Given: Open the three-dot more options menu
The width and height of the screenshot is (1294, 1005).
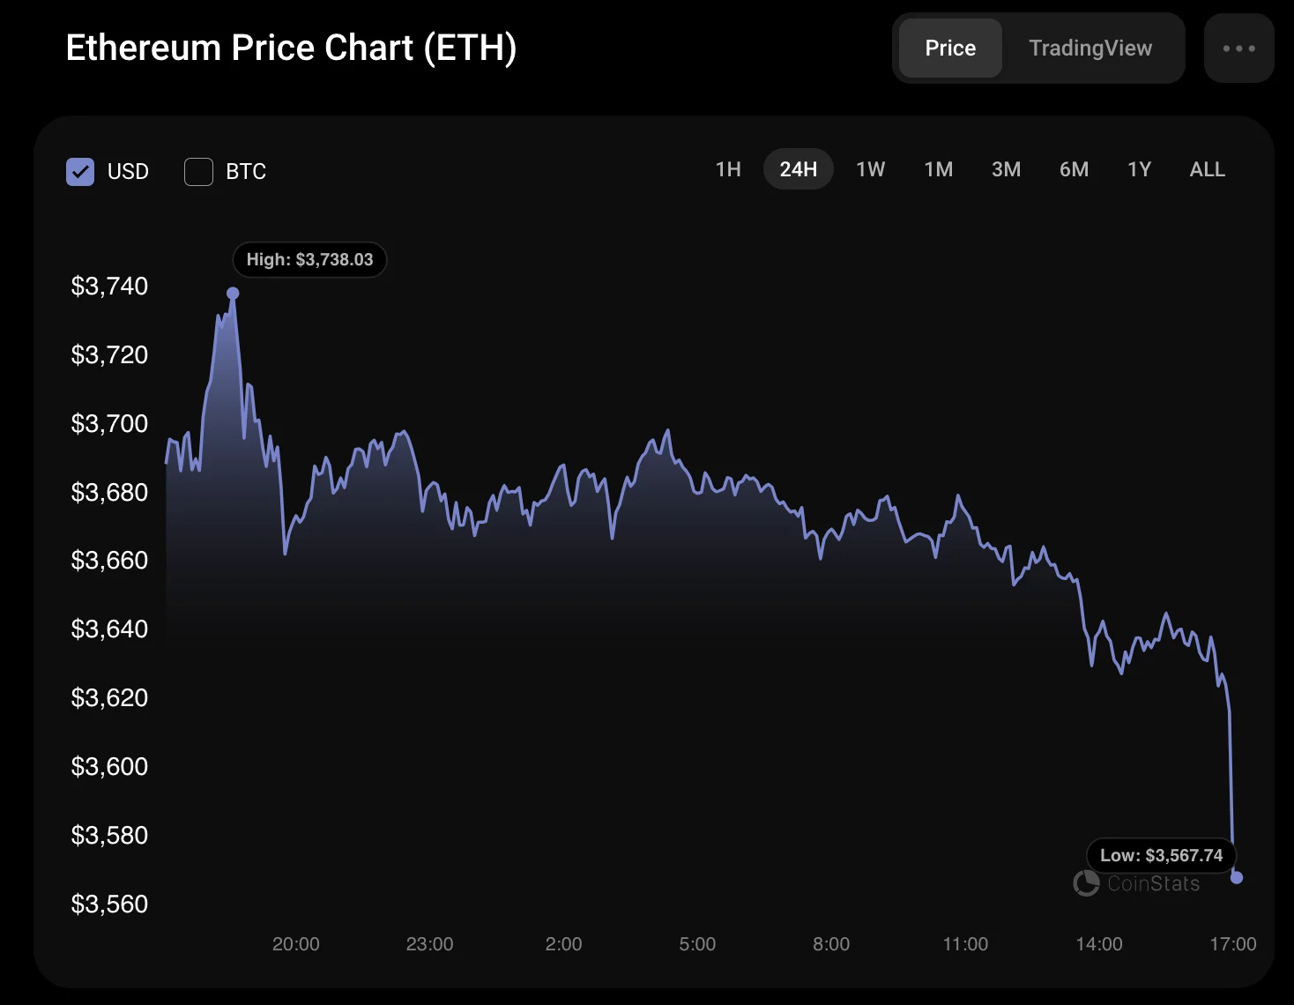Looking at the screenshot, I should (x=1238, y=48).
